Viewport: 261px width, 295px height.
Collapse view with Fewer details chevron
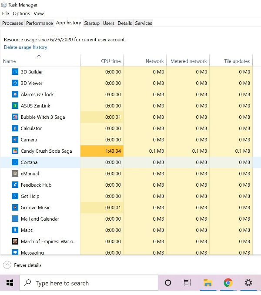[x=7, y=265]
